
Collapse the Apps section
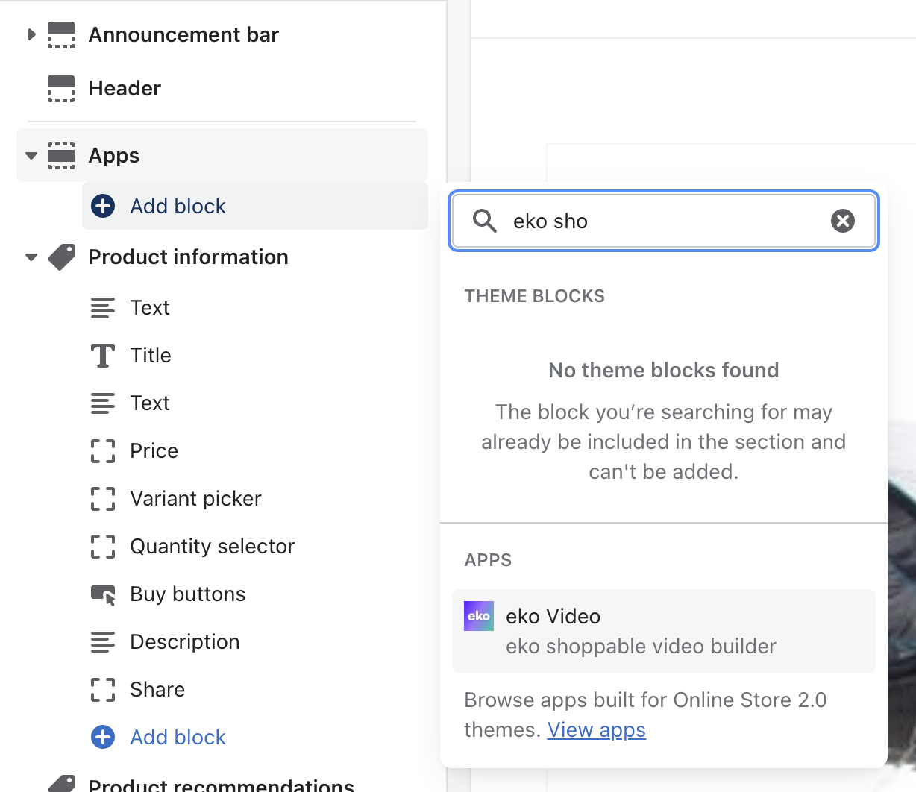click(31, 156)
